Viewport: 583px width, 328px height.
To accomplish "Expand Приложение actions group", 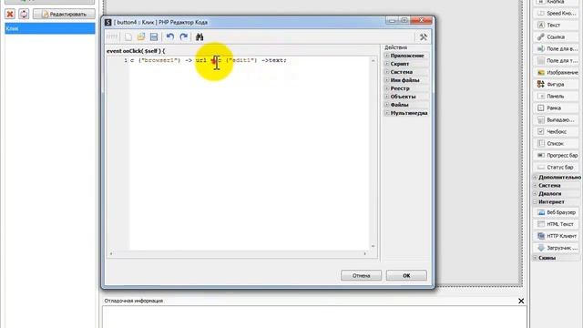I will click(387, 56).
